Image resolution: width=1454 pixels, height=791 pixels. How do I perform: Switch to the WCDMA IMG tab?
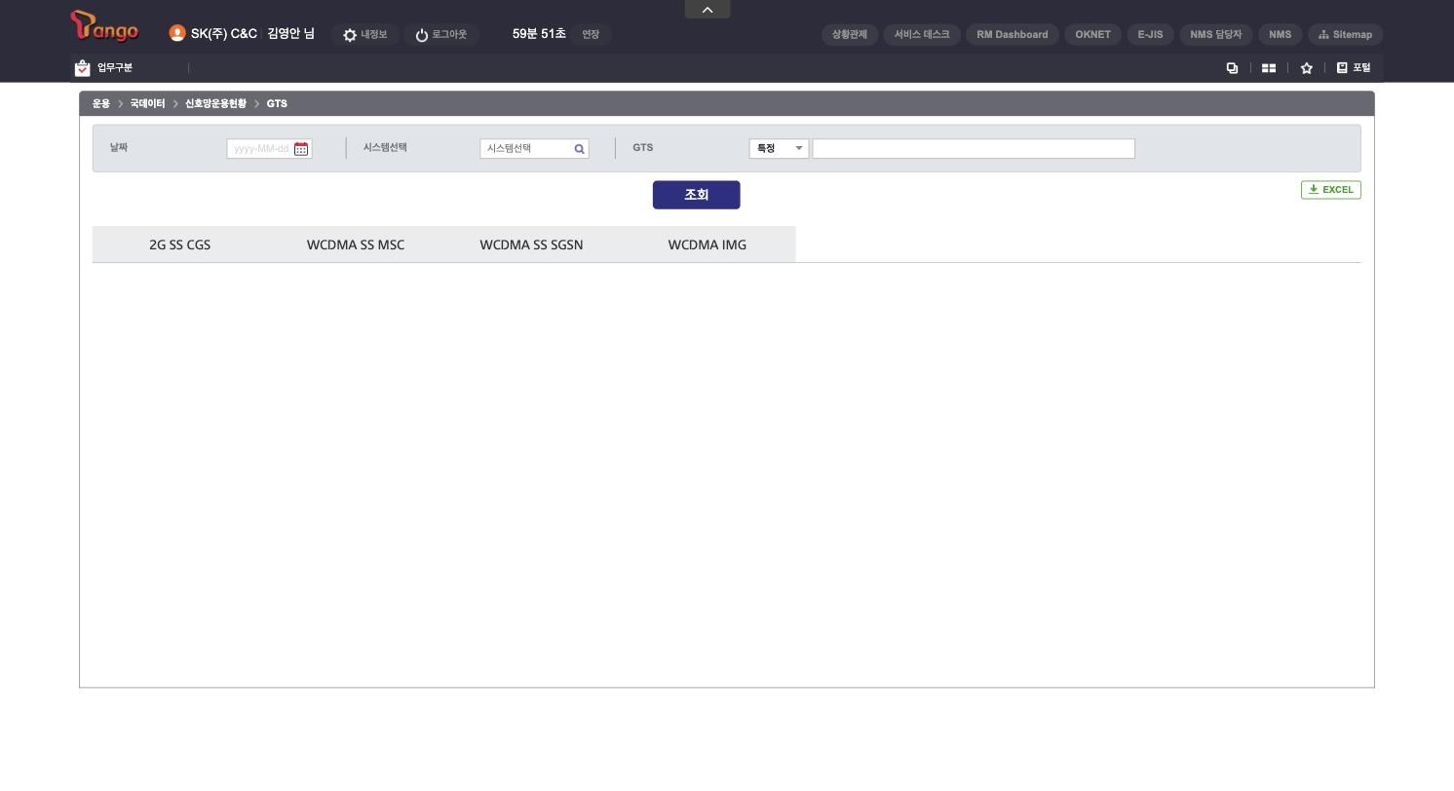pyautogui.click(x=708, y=245)
